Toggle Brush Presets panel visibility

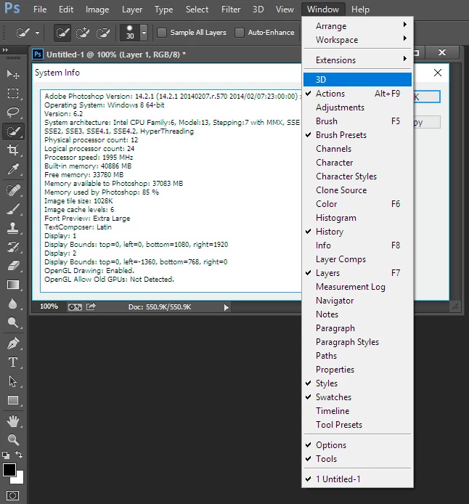click(x=357, y=135)
